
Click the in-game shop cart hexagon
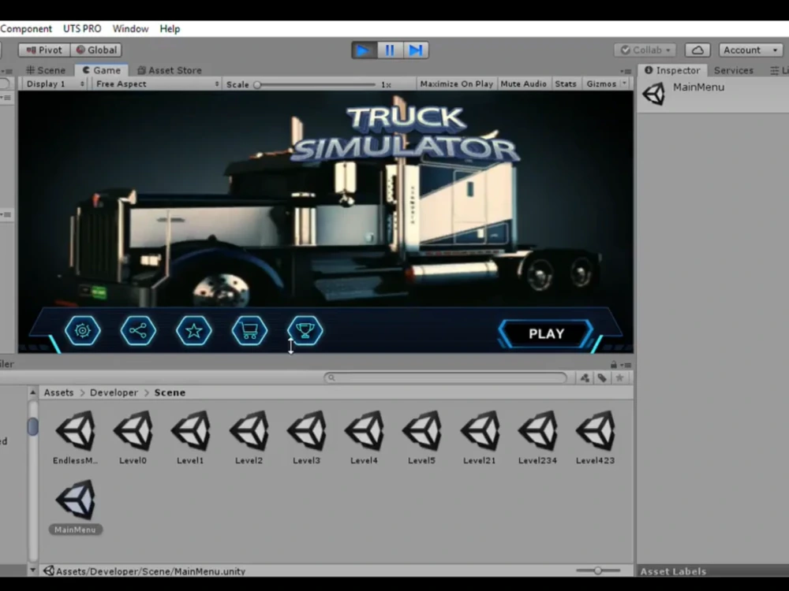coord(249,330)
